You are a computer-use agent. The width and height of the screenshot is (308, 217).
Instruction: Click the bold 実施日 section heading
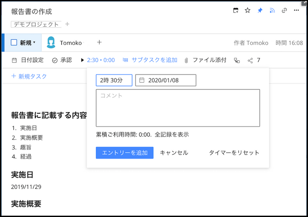pyautogui.click(x=22, y=175)
